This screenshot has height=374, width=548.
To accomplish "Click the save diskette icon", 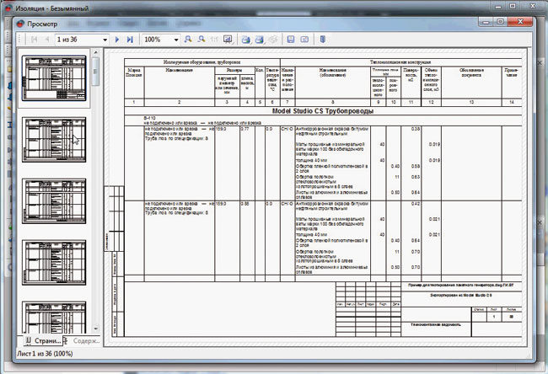I will click(292, 40).
